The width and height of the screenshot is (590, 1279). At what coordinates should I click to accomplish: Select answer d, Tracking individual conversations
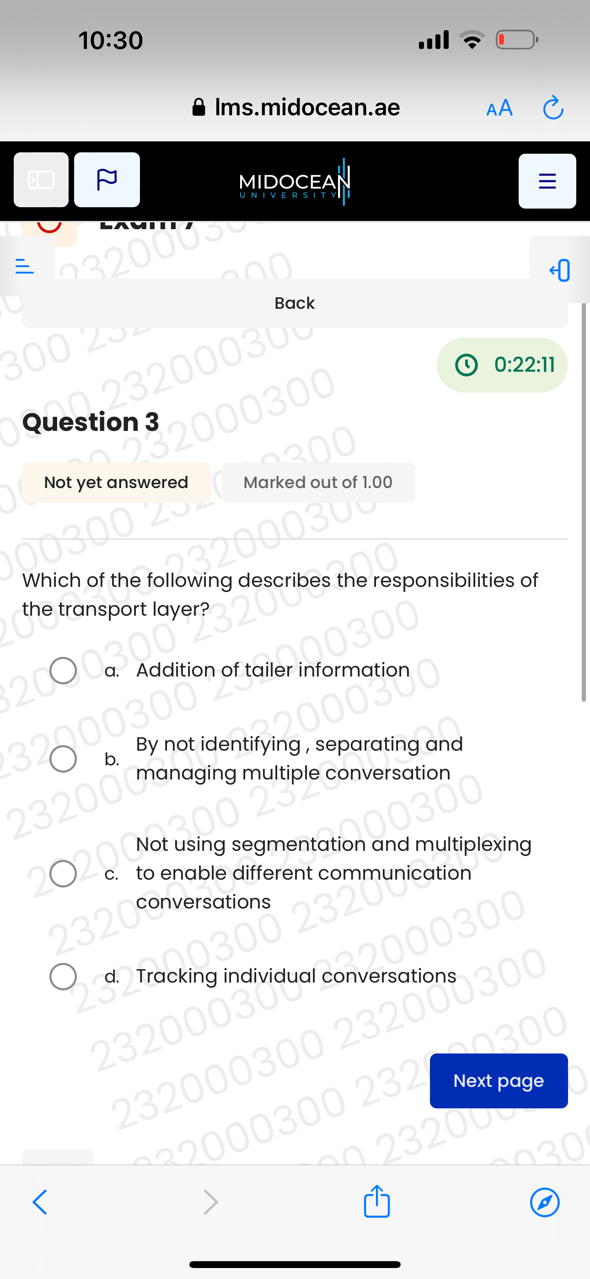[x=63, y=976]
